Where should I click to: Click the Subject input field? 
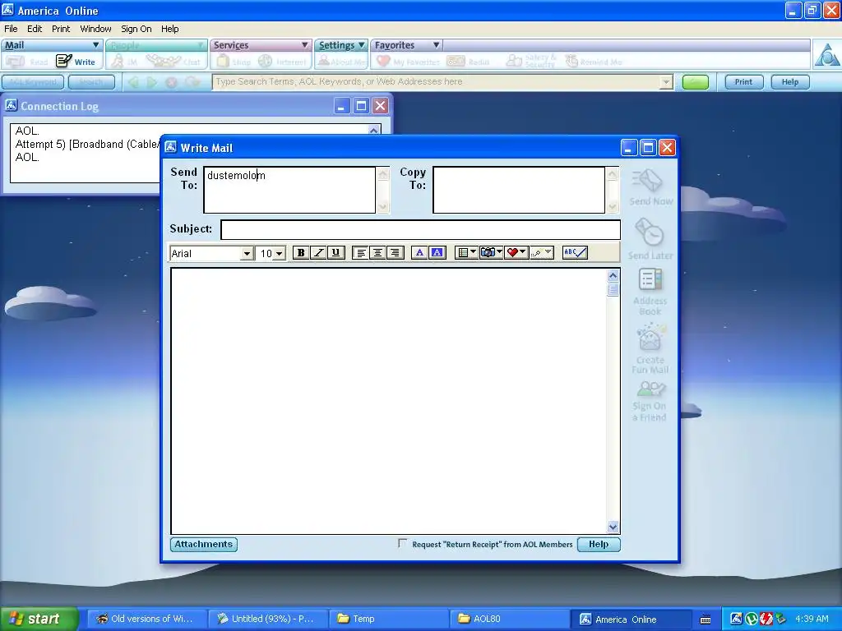tap(420, 230)
